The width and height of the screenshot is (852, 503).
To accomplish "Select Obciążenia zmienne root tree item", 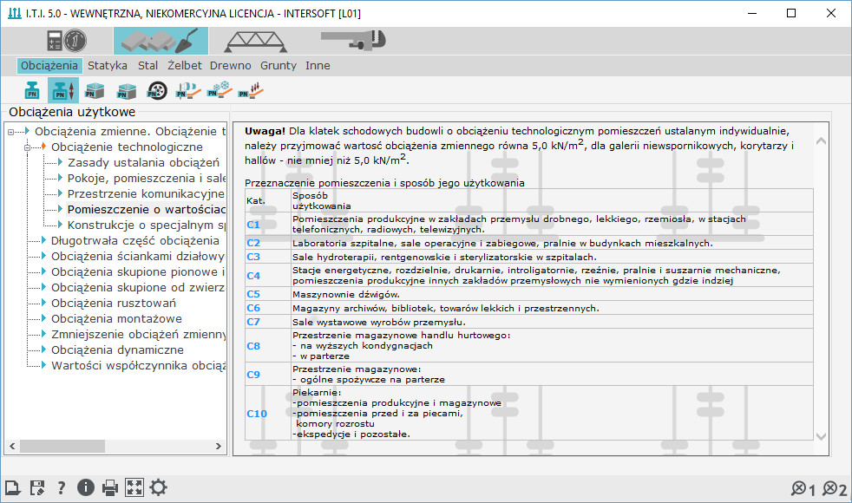I will pos(130,132).
